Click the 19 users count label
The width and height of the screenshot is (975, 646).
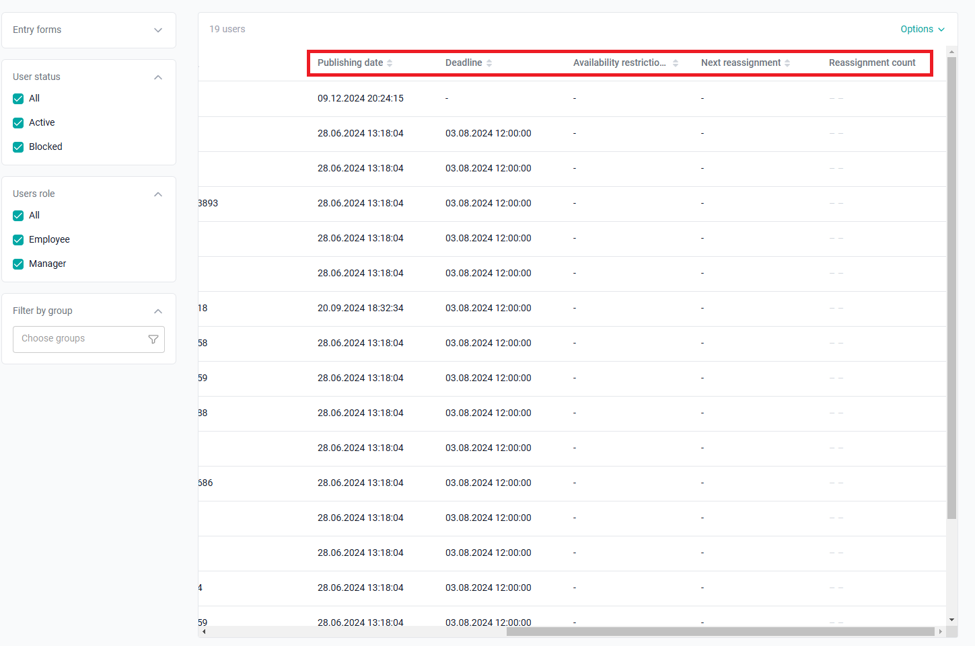(227, 29)
